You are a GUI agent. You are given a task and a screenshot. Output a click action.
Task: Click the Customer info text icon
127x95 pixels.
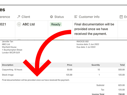[76, 17]
